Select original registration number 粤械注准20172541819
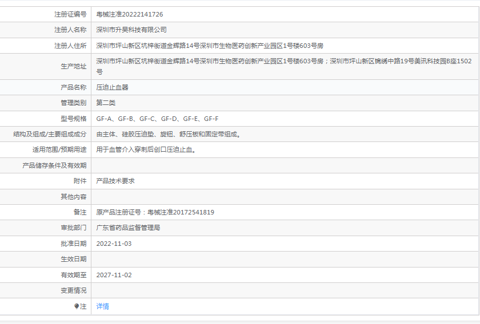 click(181, 212)
